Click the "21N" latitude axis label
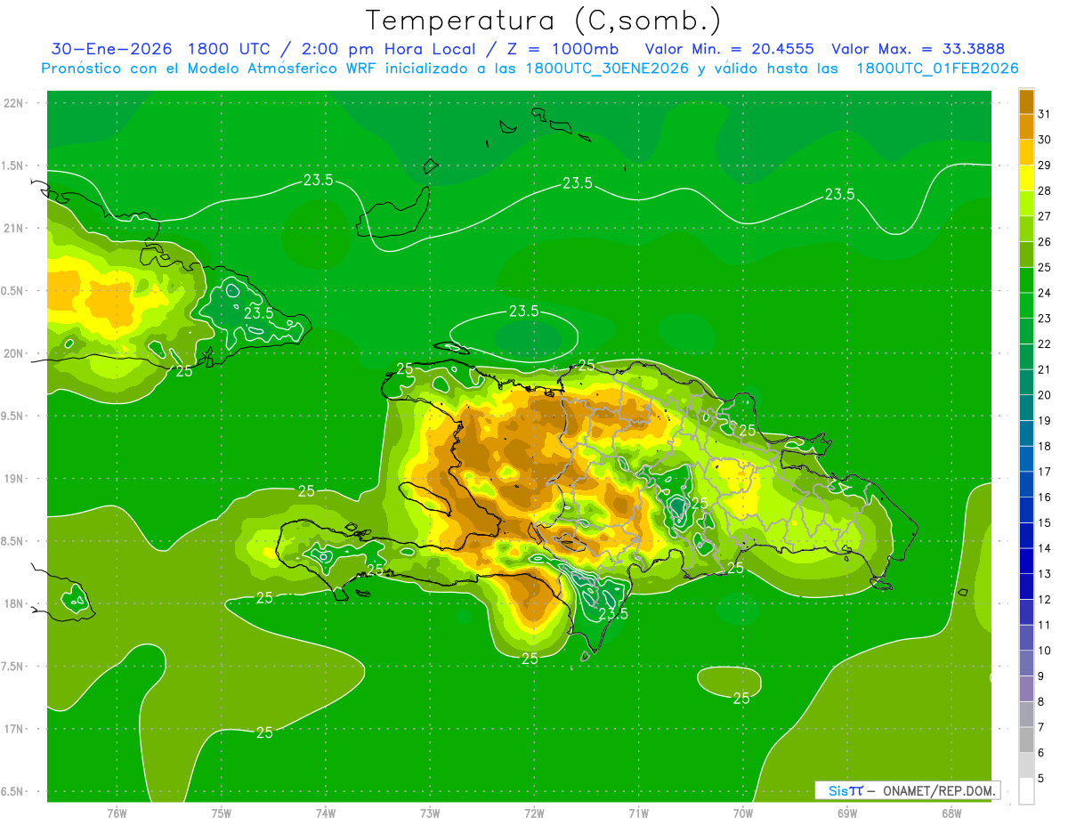1068x825 pixels. pos(14,229)
